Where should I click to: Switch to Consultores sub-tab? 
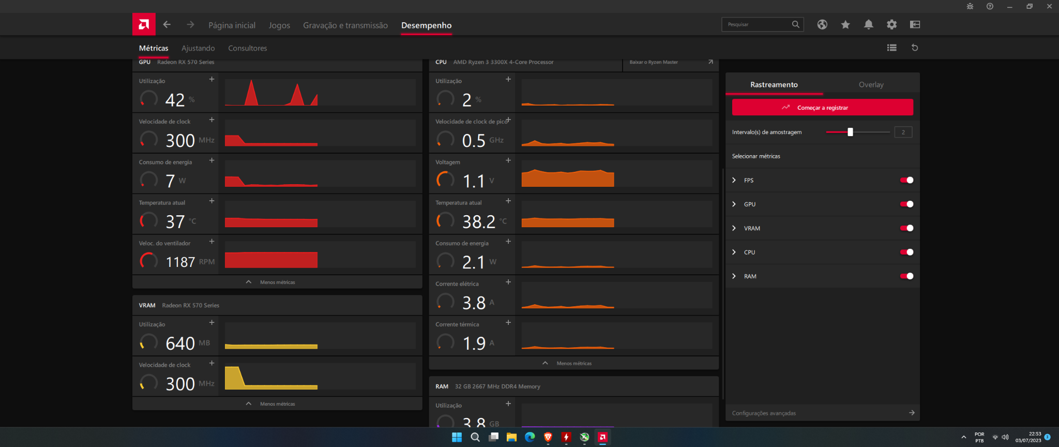(248, 48)
